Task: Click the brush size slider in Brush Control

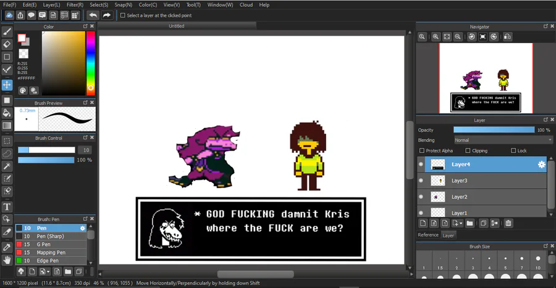Action: point(46,150)
